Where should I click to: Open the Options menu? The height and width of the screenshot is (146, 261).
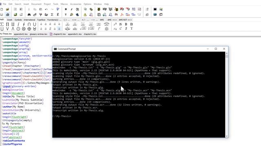point(87,4)
